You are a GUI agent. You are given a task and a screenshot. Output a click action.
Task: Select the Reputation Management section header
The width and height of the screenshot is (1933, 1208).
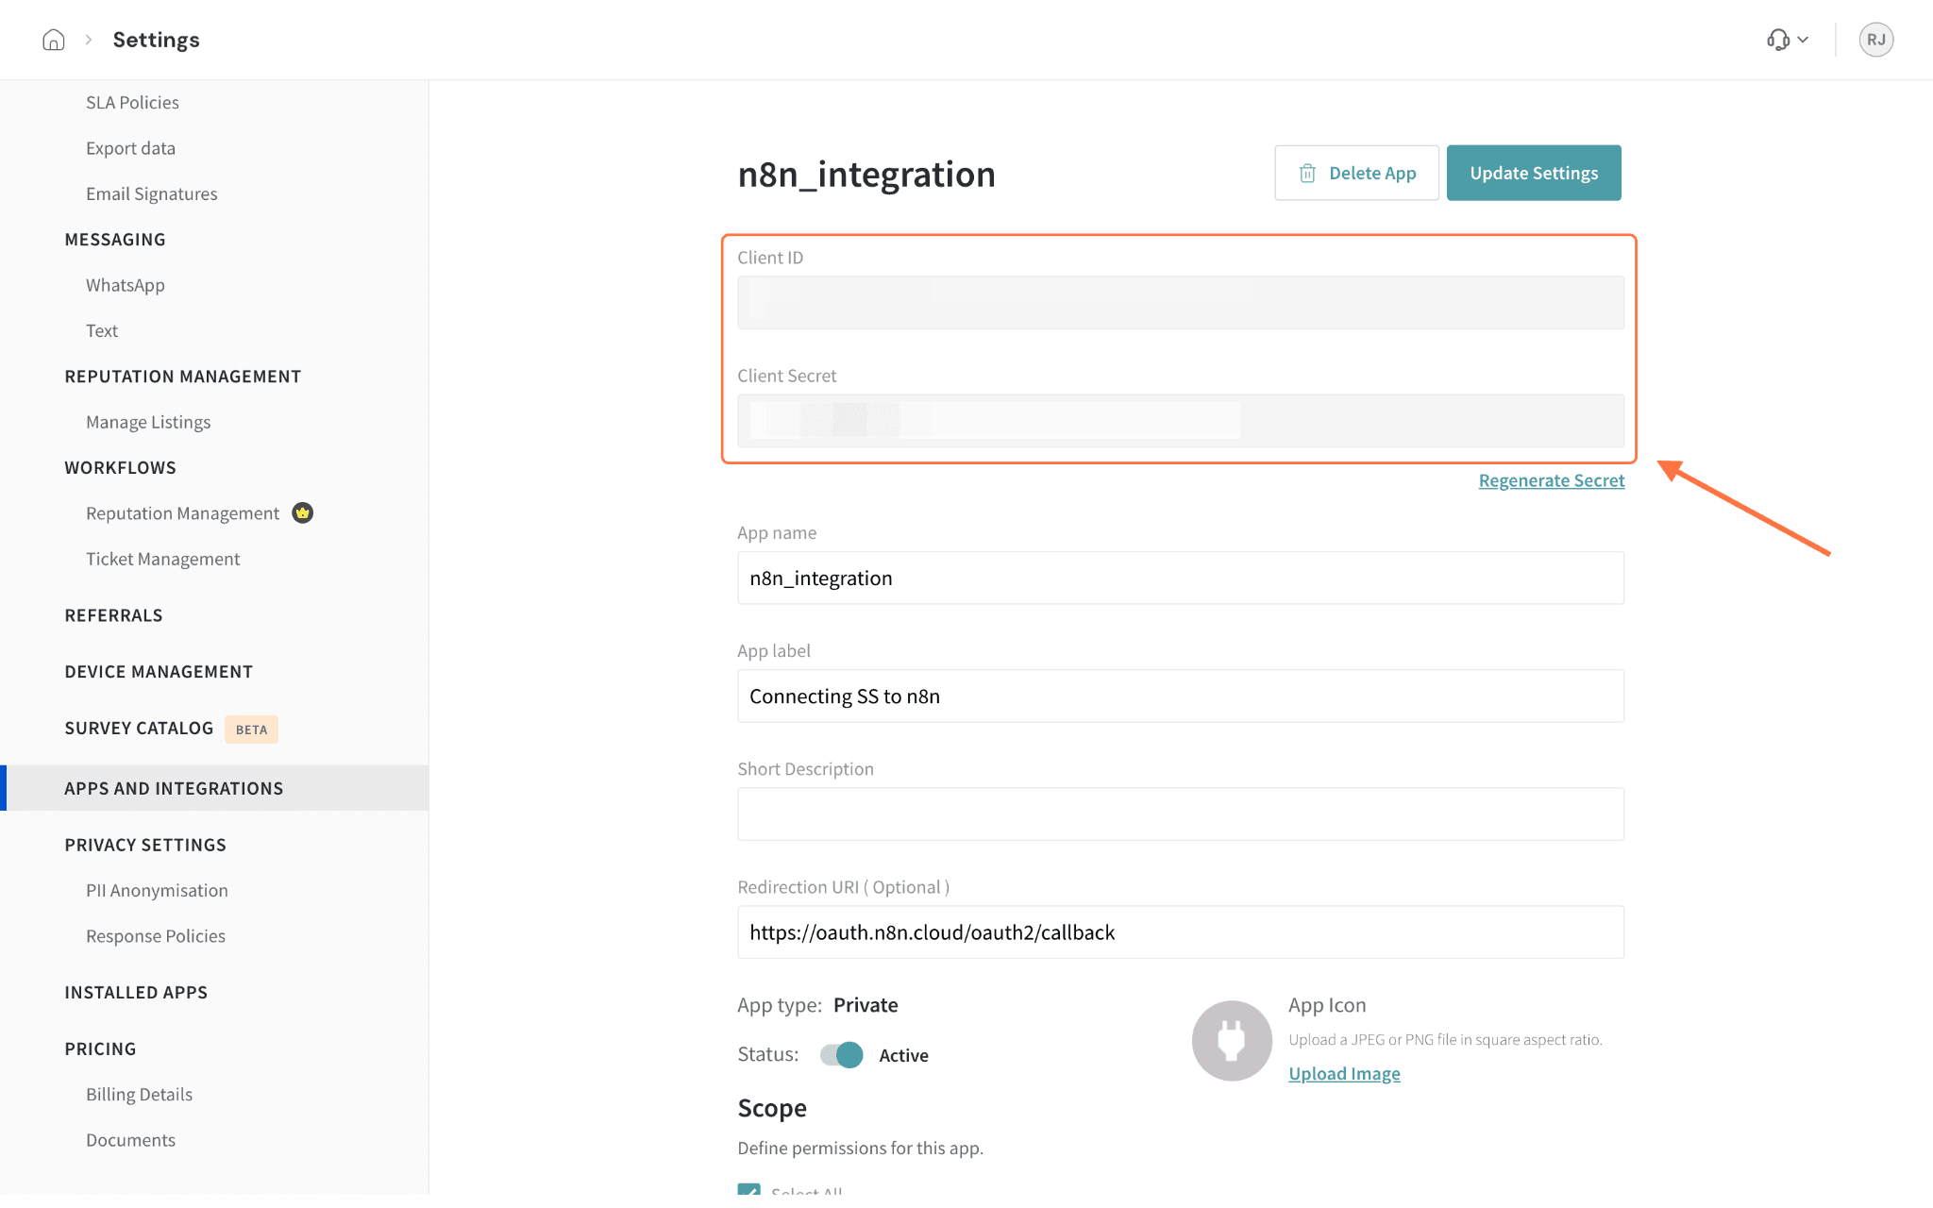[x=183, y=376]
